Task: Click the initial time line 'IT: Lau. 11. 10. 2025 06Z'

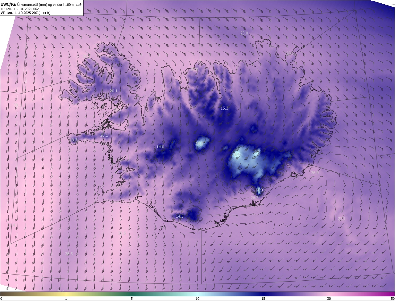Action: click(x=19, y=9)
